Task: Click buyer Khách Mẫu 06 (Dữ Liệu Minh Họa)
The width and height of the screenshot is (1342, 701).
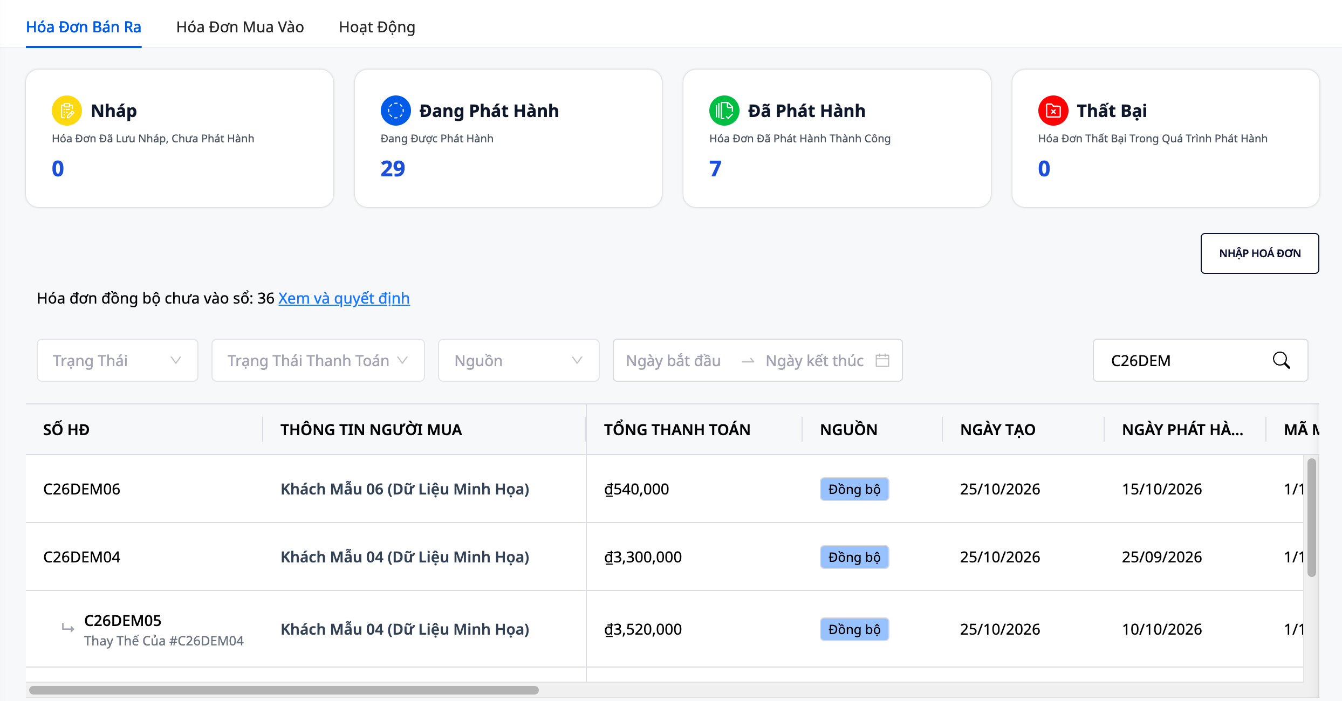Action: point(405,489)
